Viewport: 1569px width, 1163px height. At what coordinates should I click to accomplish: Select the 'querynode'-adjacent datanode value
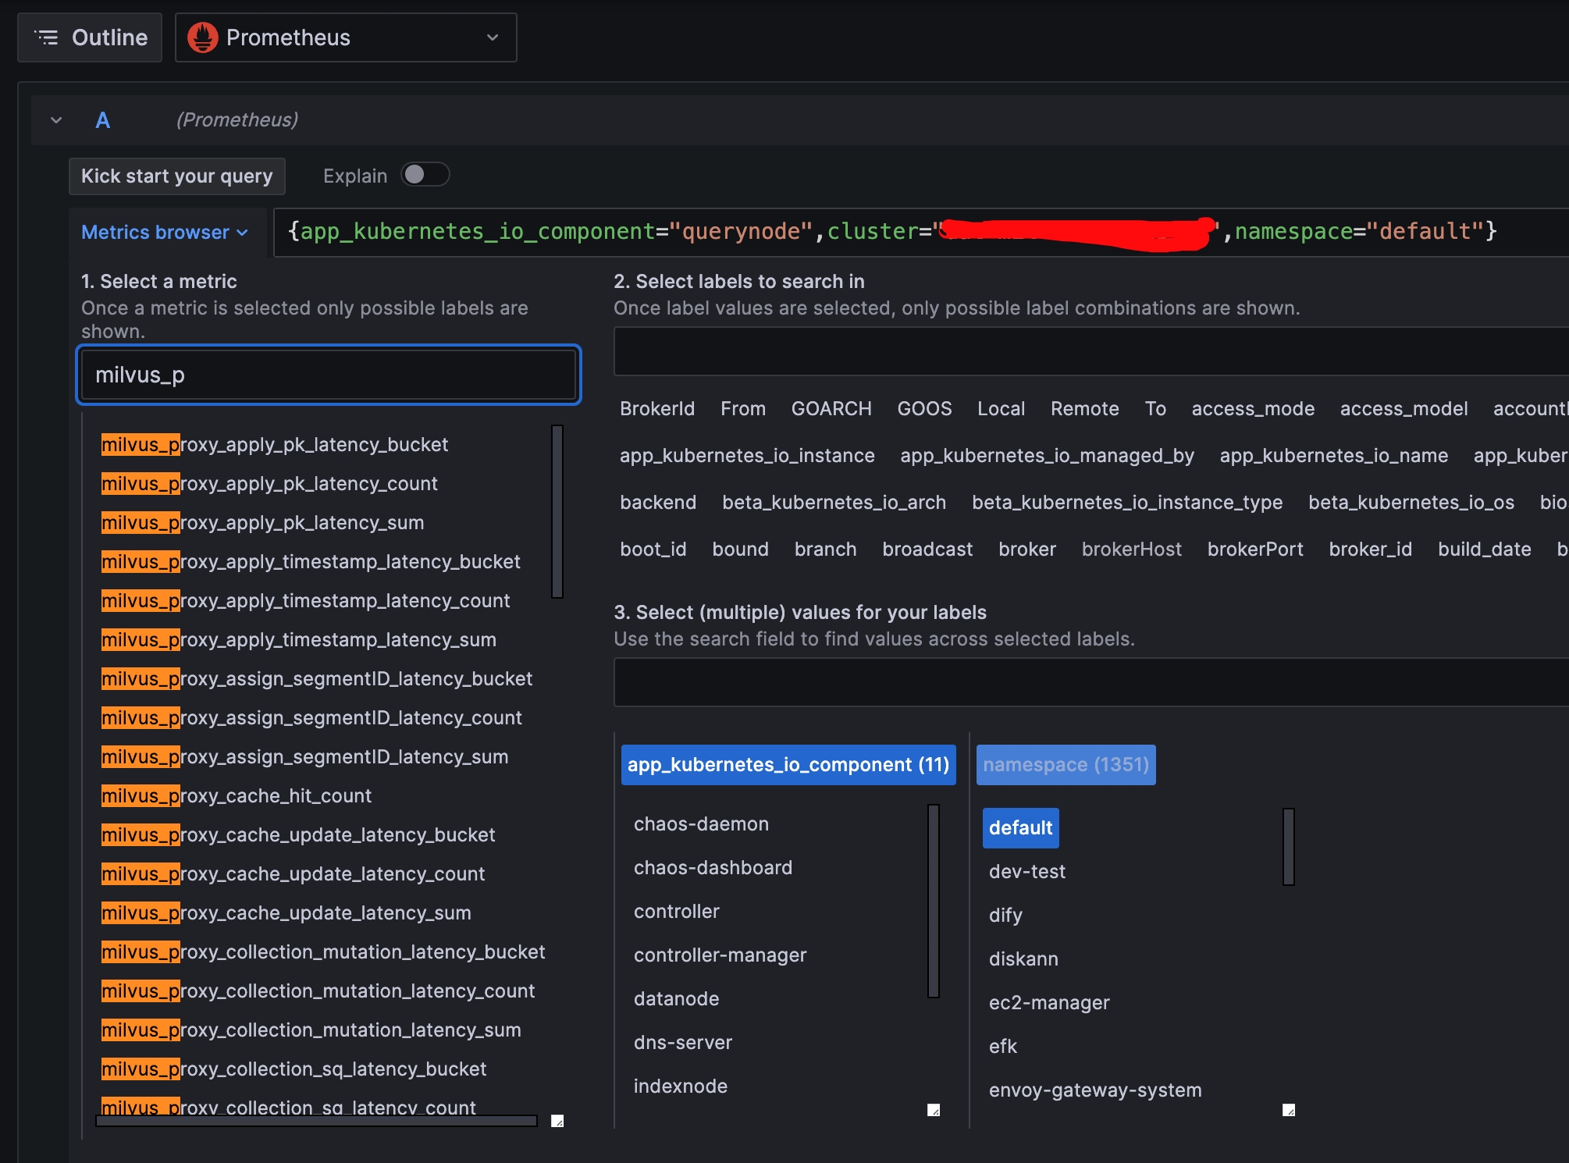[676, 999]
